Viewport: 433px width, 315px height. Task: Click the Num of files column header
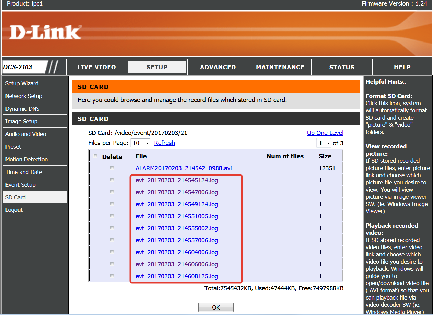[285, 156]
